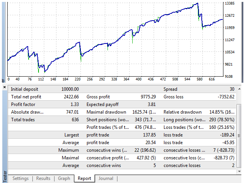Click the Expected payoff label
Viewport: 244px width, 183px height.
103,104
